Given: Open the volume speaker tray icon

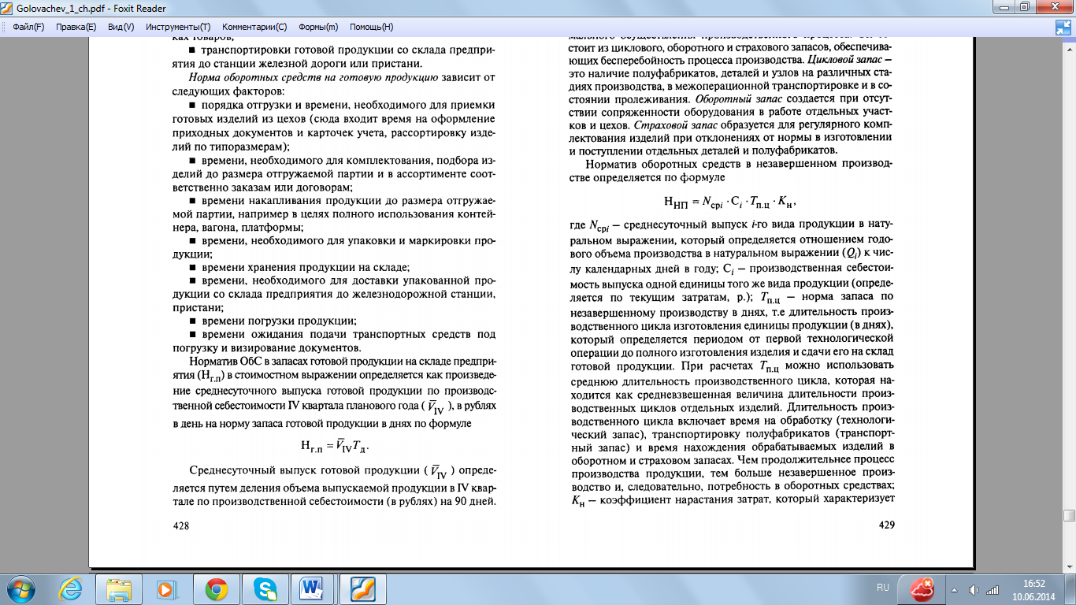Looking at the screenshot, I should [974, 589].
